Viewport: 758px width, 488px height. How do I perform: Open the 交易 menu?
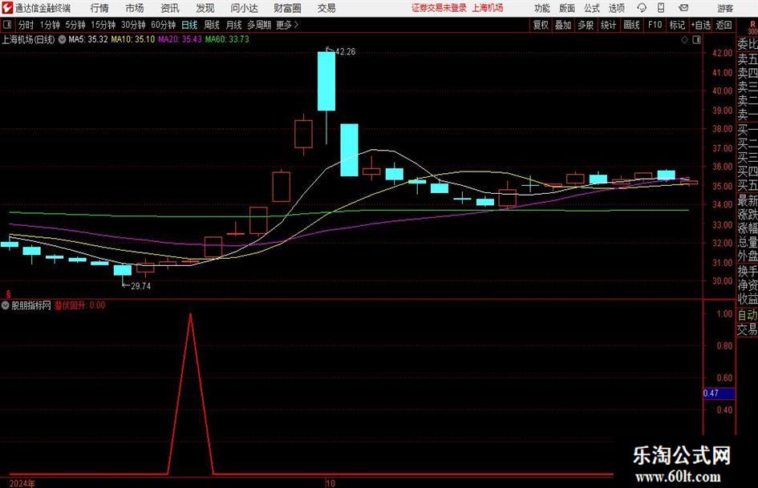(x=326, y=8)
